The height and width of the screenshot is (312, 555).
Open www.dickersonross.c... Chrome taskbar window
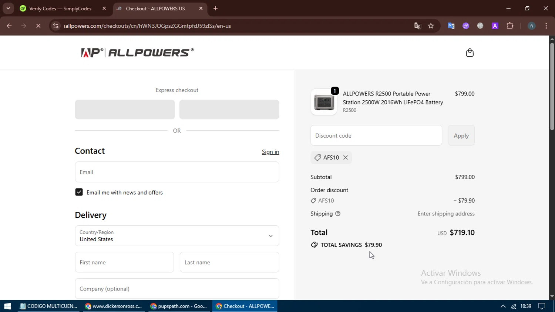pyautogui.click(x=113, y=306)
